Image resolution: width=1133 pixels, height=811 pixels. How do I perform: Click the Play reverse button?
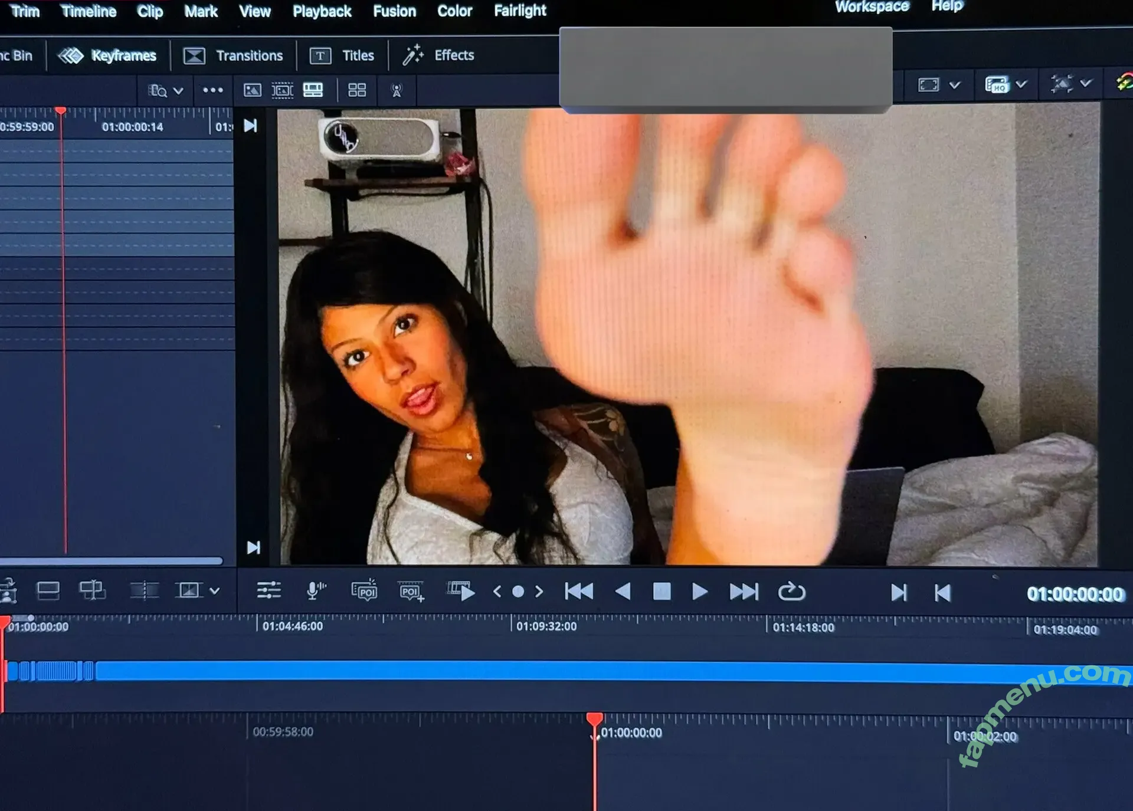pos(623,592)
